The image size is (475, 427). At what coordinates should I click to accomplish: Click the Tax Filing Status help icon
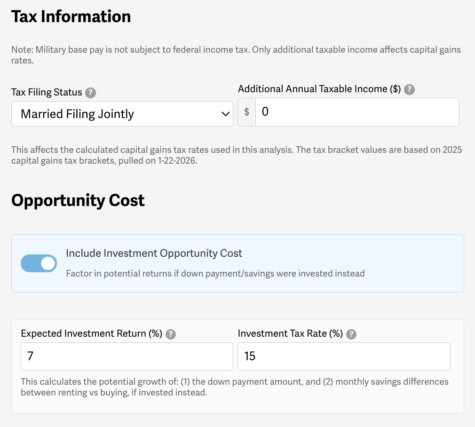click(91, 93)
